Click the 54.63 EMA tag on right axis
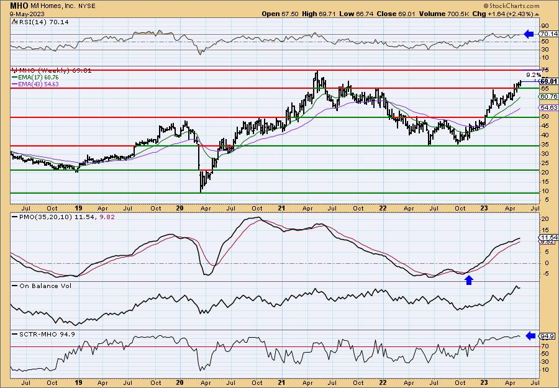 tap(548, 107)
